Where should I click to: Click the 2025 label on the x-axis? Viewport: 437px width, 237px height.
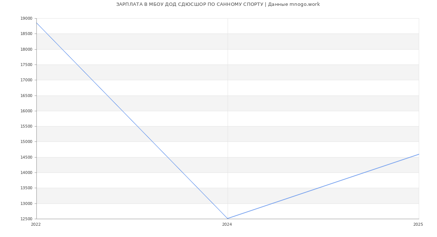click(418, 225)
